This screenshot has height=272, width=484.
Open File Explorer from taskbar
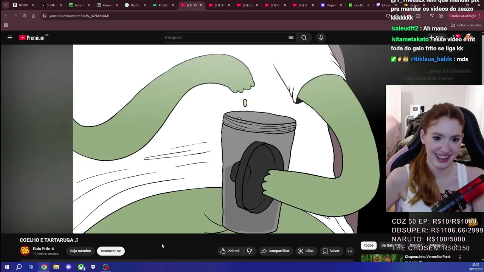[x=56, y=267]
